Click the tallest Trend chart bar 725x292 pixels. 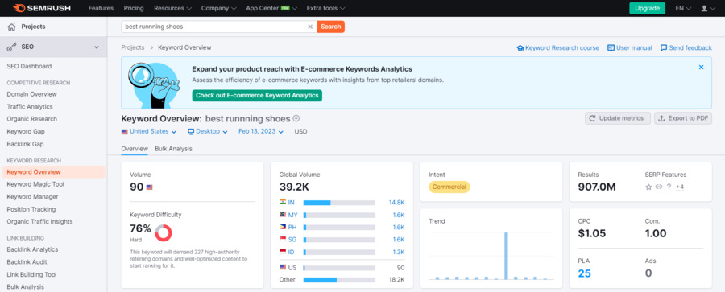click(x=506, y=256)
